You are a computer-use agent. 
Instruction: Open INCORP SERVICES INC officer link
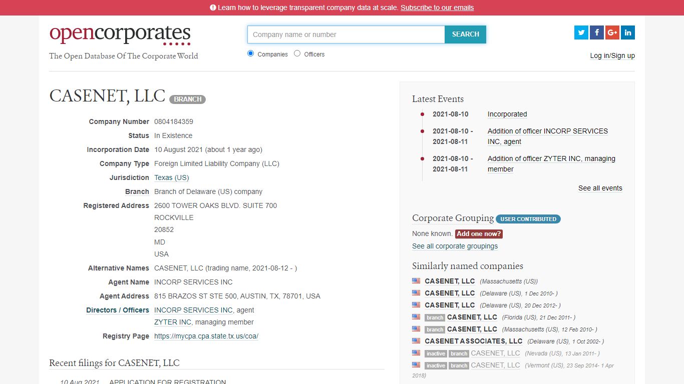[193, 310]
